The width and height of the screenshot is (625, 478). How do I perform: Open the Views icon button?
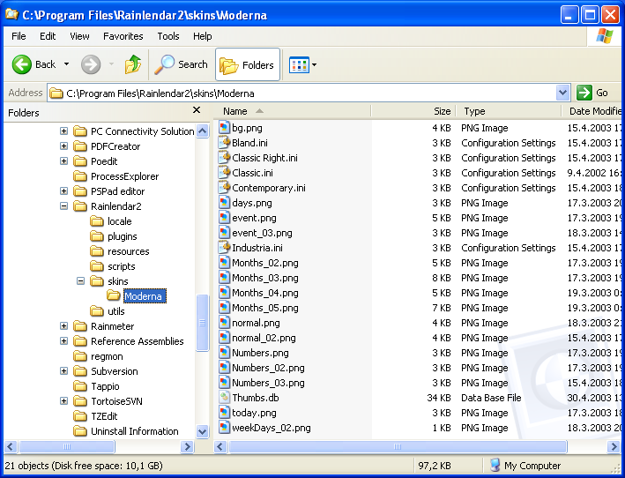click(299, 65)
